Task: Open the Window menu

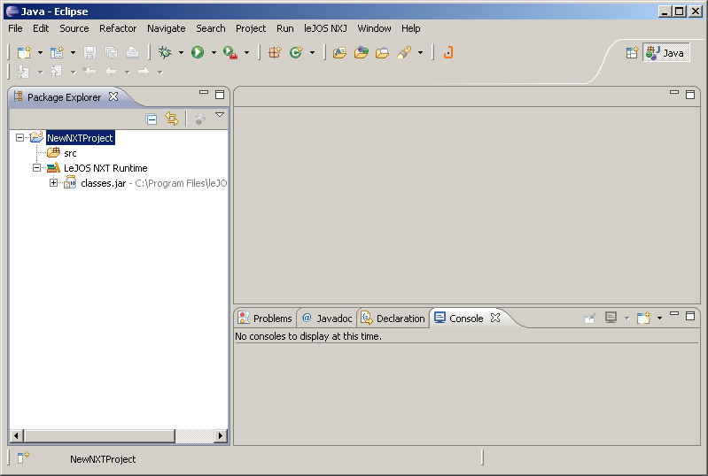Action: (374, 28)
